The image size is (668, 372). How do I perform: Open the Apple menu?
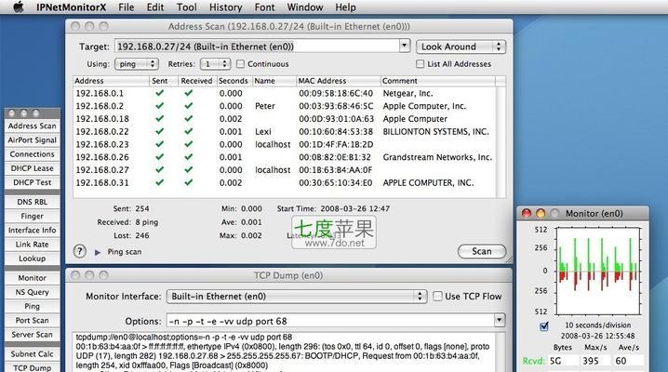pyautogui.click(x=18, y=7)
